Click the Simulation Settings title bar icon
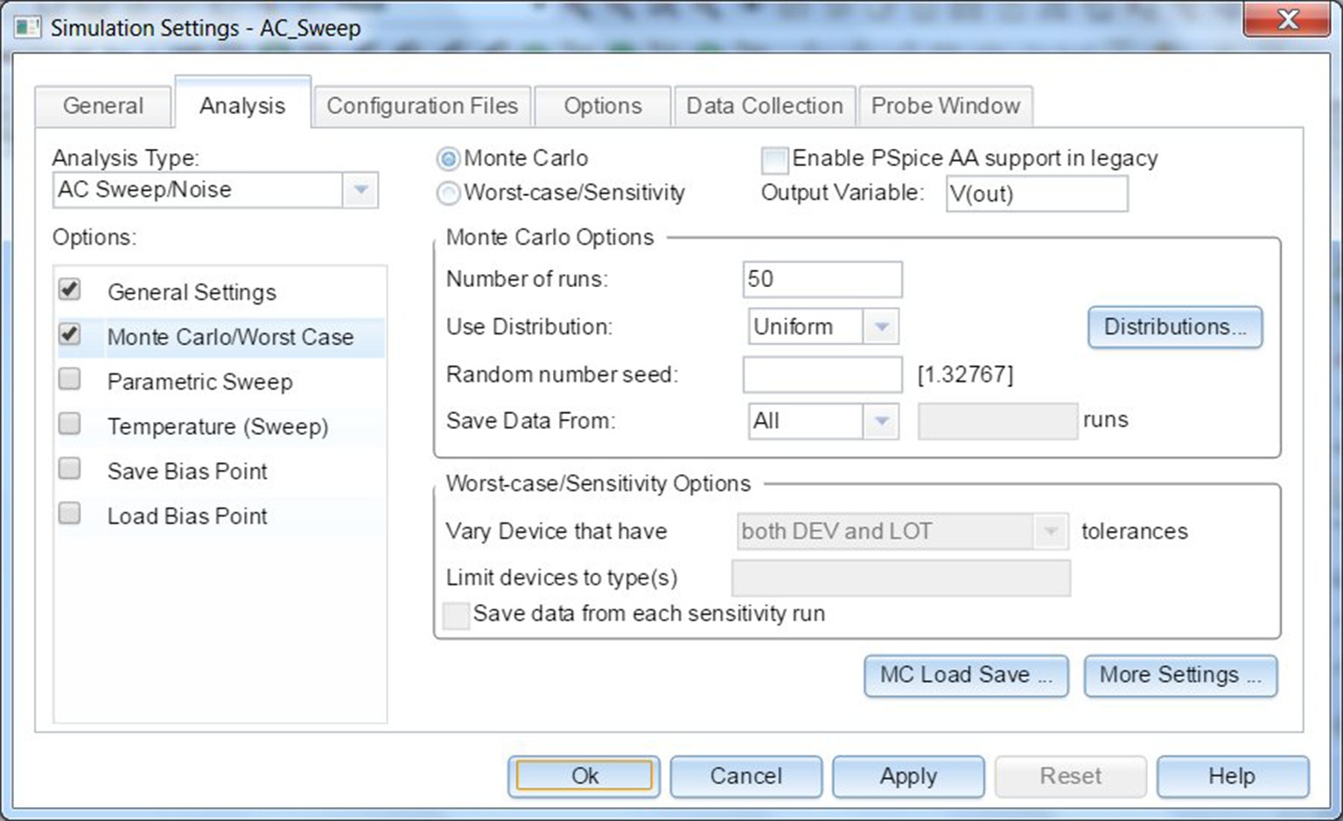This screenshot has width=1343, height=821. point(27,27)
